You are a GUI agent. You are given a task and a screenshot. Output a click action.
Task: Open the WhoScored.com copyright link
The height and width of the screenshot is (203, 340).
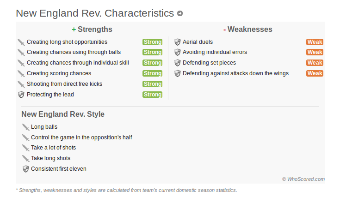tap(303, 179)
